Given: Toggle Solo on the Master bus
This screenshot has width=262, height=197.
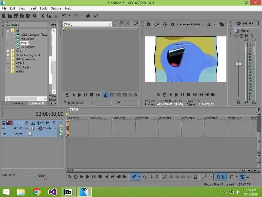Looking at the screenshot, I should [252, 36].
